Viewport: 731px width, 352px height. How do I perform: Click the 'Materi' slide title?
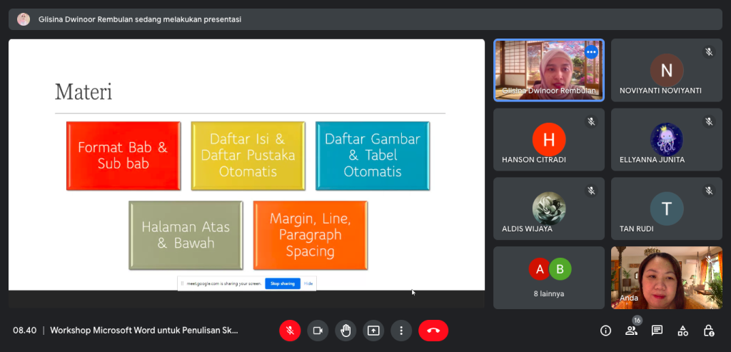pyautogui.click(x=84, y=91)
